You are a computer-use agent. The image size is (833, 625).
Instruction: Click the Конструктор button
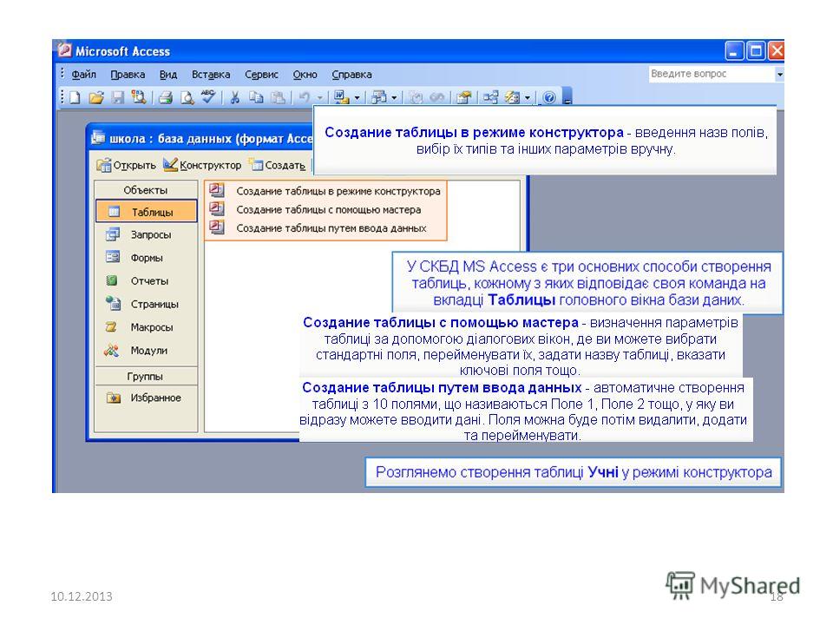click(202, 165)
